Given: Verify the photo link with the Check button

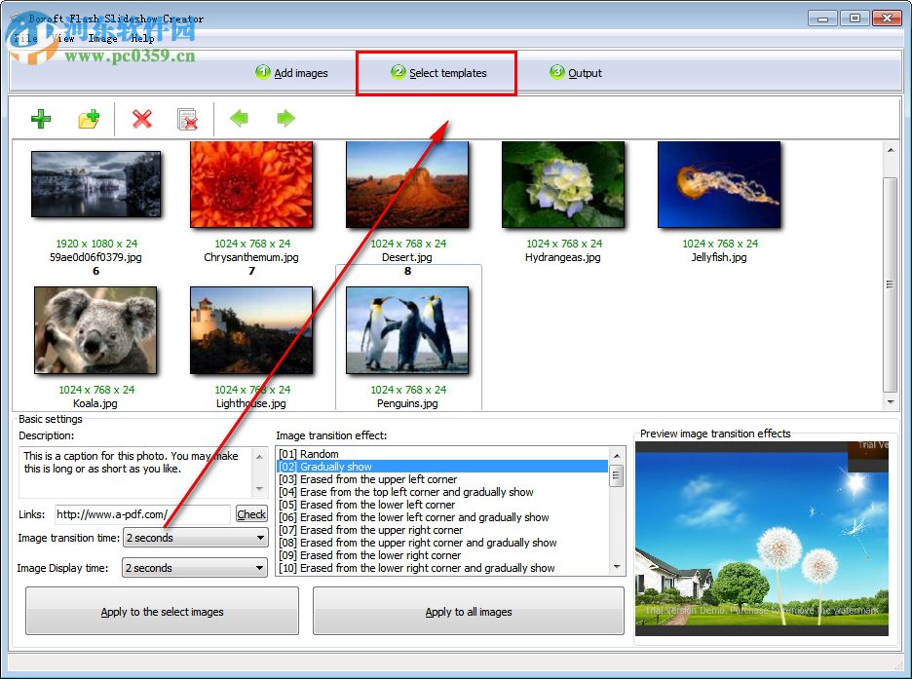Looking at the screenshot, I should 250,514.
